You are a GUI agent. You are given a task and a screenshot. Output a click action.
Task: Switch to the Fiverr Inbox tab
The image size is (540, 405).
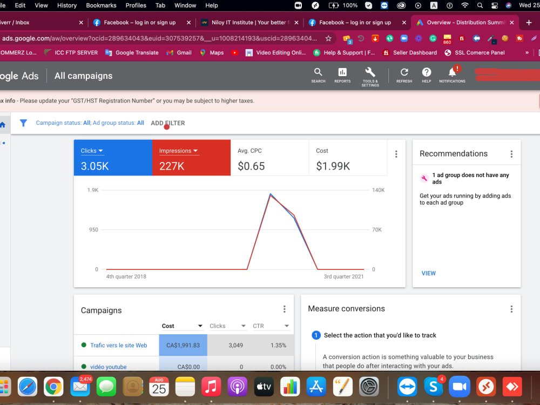click(42, 22)
